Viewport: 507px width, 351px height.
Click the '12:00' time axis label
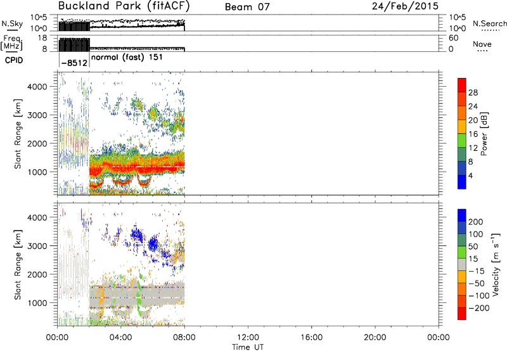tap(248, 338)
